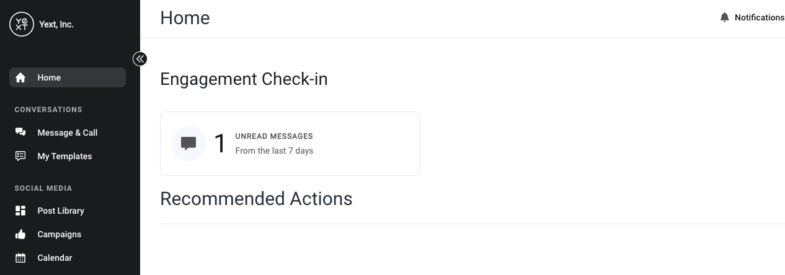Click the Post Library grid icon

tap(20, 211)
